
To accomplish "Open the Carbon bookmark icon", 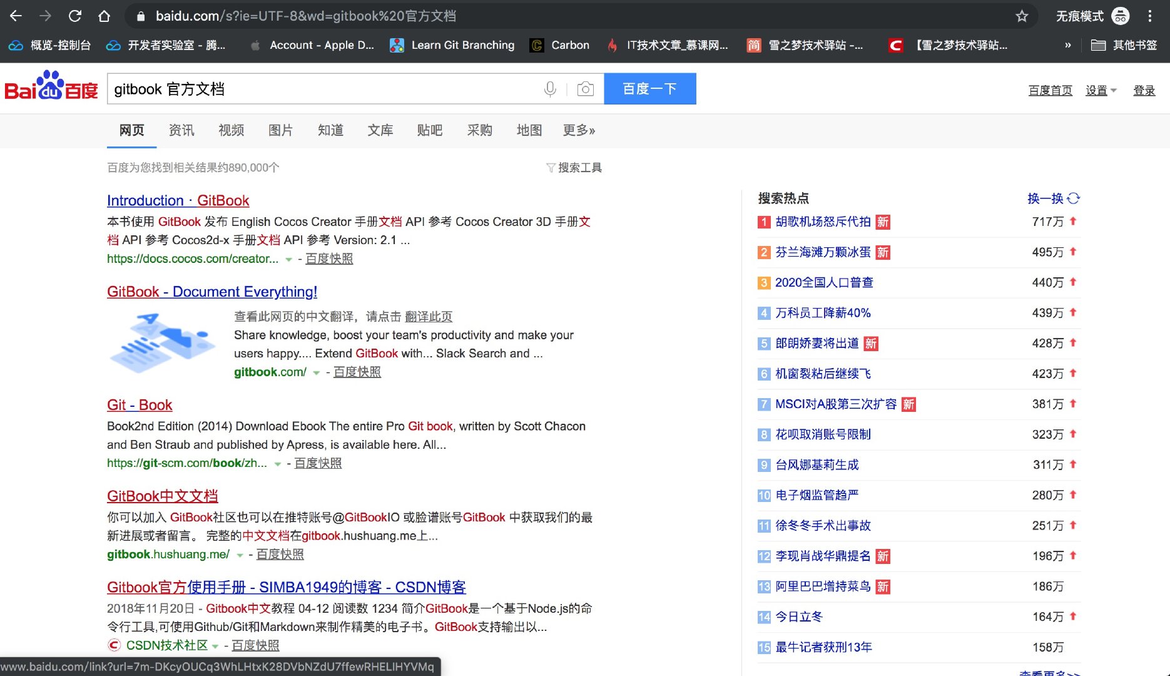I will (537, 44).
